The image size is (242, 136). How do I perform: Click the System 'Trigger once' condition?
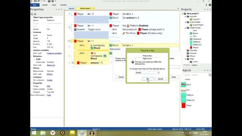pos(94,29)
